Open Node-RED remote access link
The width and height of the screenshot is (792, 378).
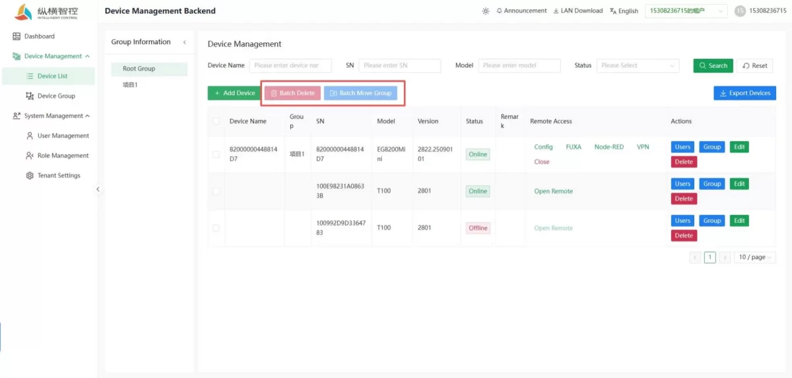pos(609,147)
